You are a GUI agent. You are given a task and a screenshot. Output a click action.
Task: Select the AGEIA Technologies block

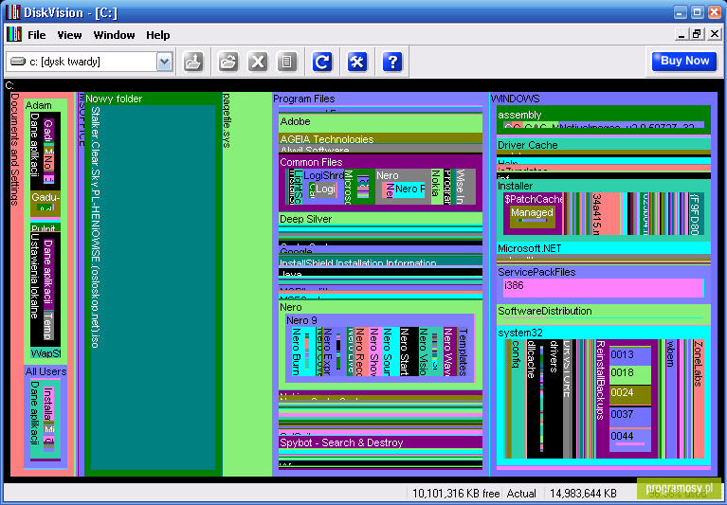tap(380, 138)
